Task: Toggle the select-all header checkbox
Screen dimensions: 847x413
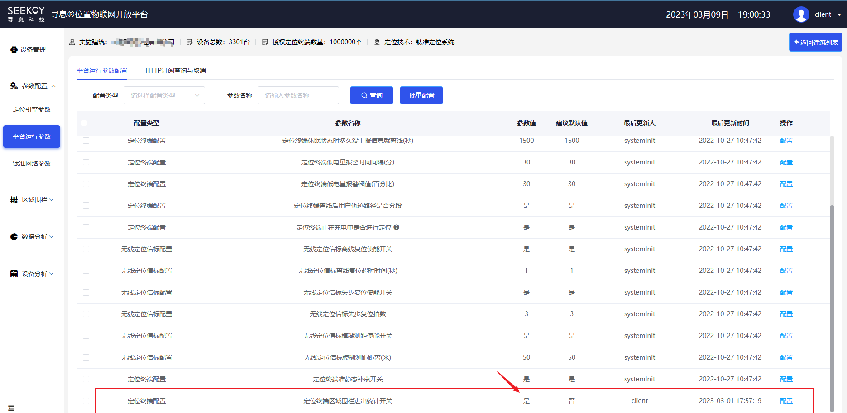Action: pyautogui.click(x=84, y=123)
